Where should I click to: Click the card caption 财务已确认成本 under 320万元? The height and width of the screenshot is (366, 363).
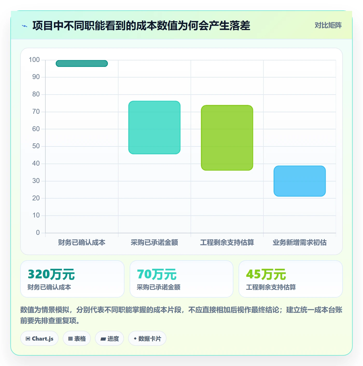click(x=49, y=287)
